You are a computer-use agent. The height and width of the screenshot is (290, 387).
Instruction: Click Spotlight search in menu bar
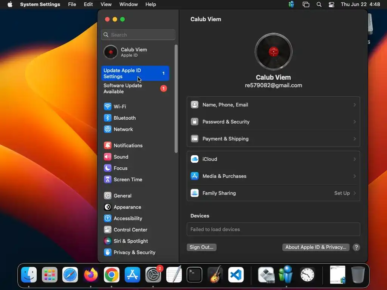click(x=319, y=5)
